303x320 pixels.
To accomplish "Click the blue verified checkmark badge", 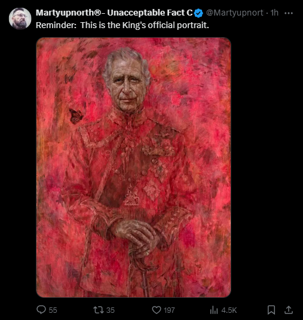I will click(x=198, y=13).
